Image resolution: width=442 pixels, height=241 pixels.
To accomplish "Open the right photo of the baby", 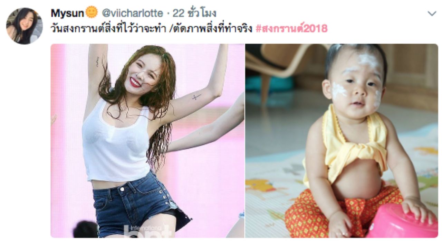I will [342, 141].
